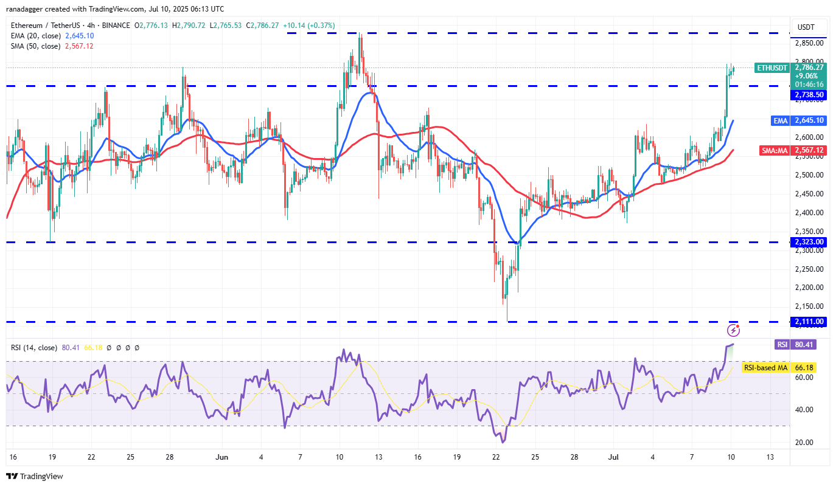Viewport: 836px width, 487px height.
Task: Click the TradingView logo at bottom left
Action: click(x=35, y=476)
